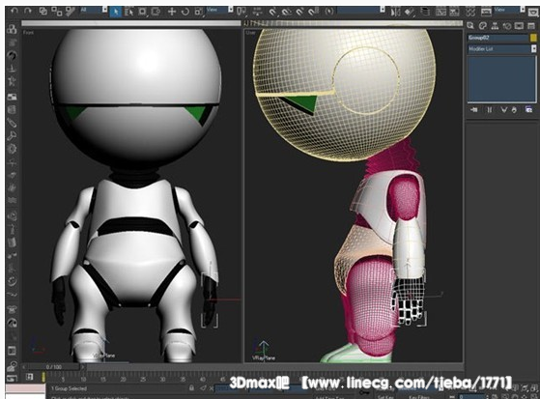540x399 pixels.
Task: Click the Rectangular Selection Region button
Action: coord(142,12)
